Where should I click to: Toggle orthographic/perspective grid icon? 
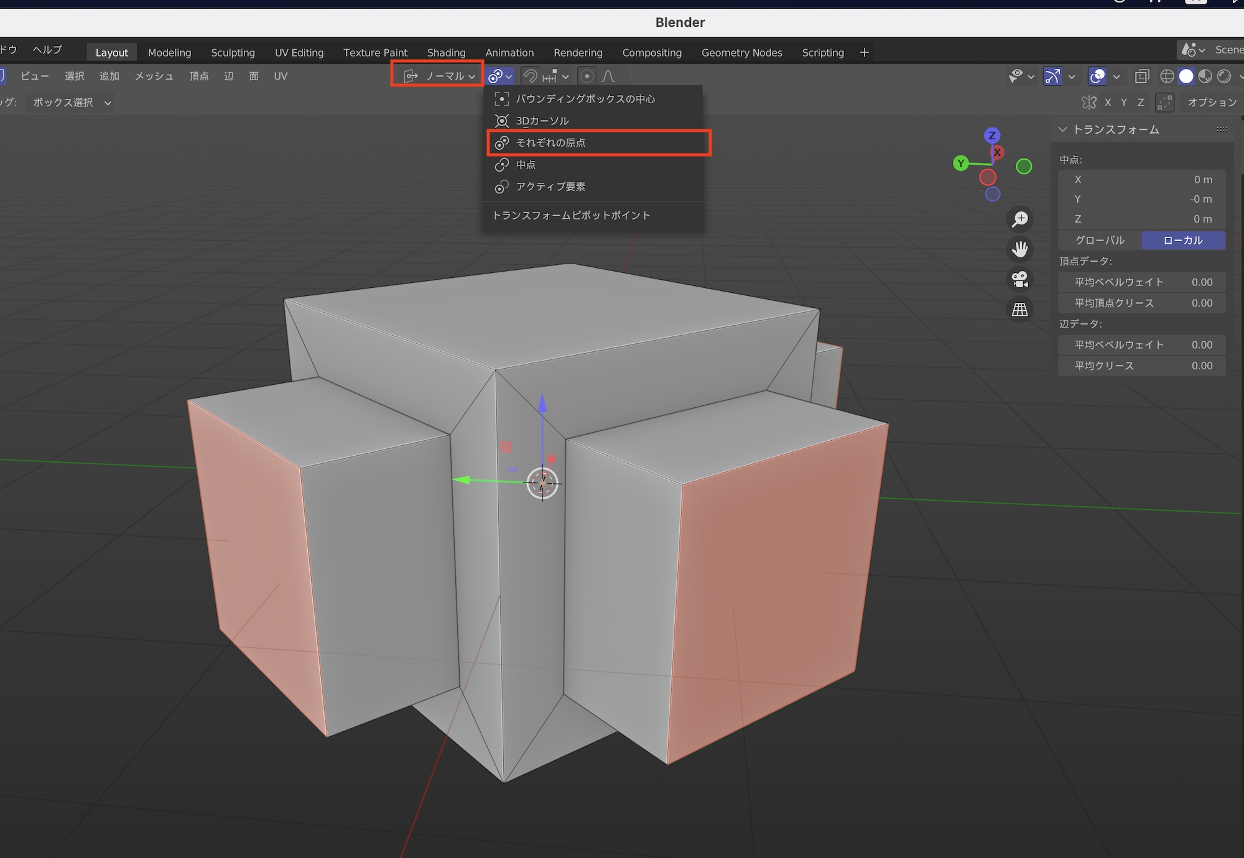(x=1020, y=310)
